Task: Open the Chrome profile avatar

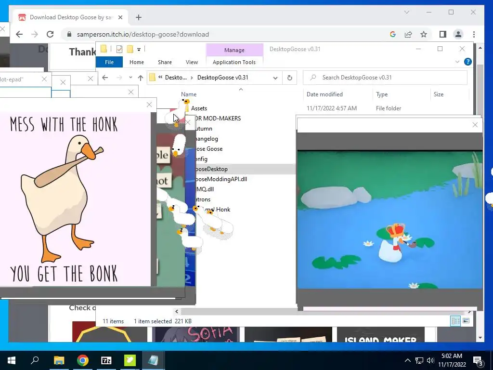Action: click(x=458, y=34)
